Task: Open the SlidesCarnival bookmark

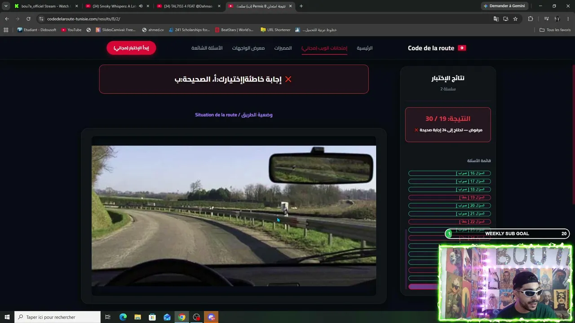Action: click(115, 30)
